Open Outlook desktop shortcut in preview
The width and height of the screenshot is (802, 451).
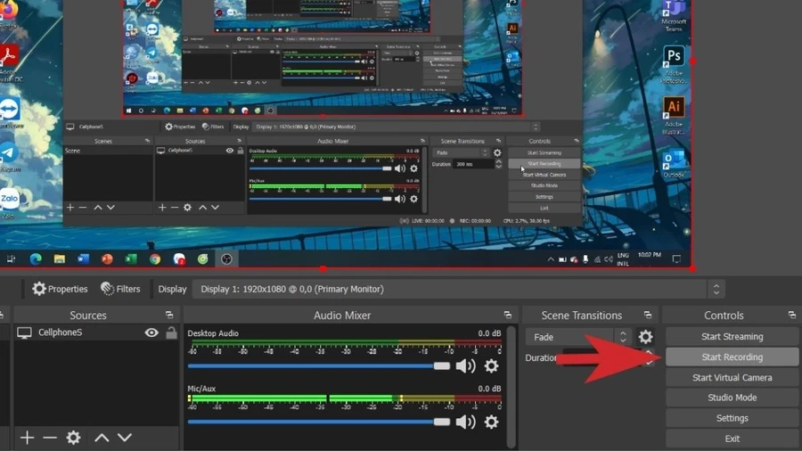pyautogui.click(x=674, y=164)
